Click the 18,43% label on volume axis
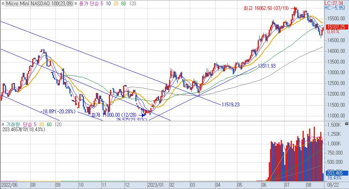 (334, 178)
